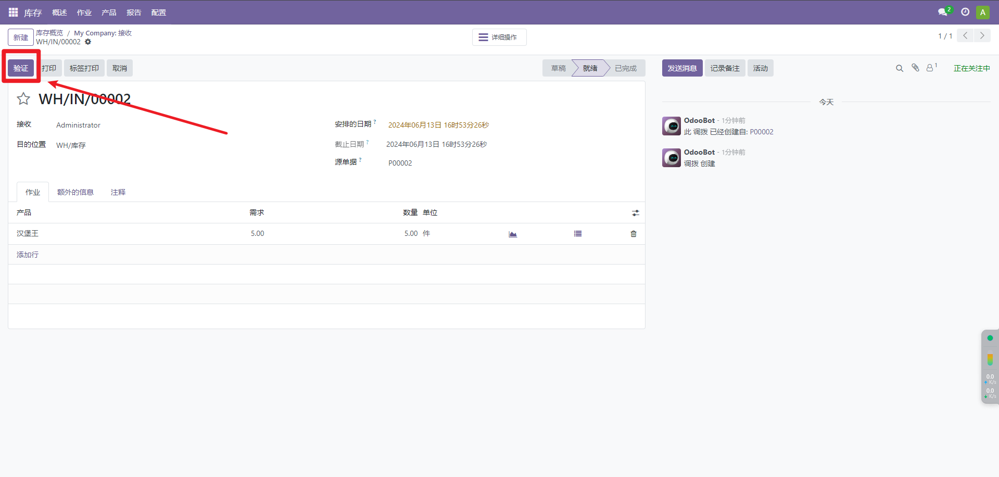
Task: Go to next record arrow
Action: coord(982,35)
